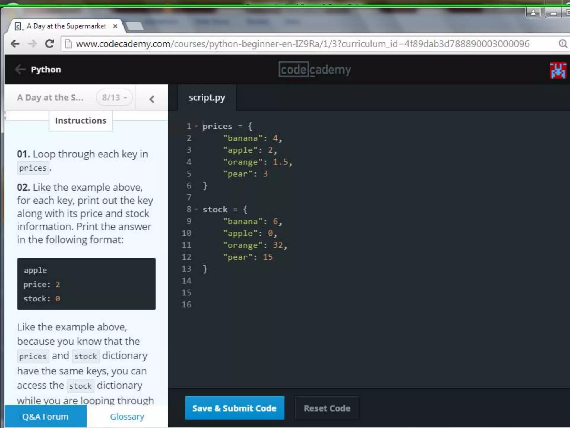This screenshot has height=428, width=570.
Task: Reload the page with refresh icon
Action: (50, 44)
